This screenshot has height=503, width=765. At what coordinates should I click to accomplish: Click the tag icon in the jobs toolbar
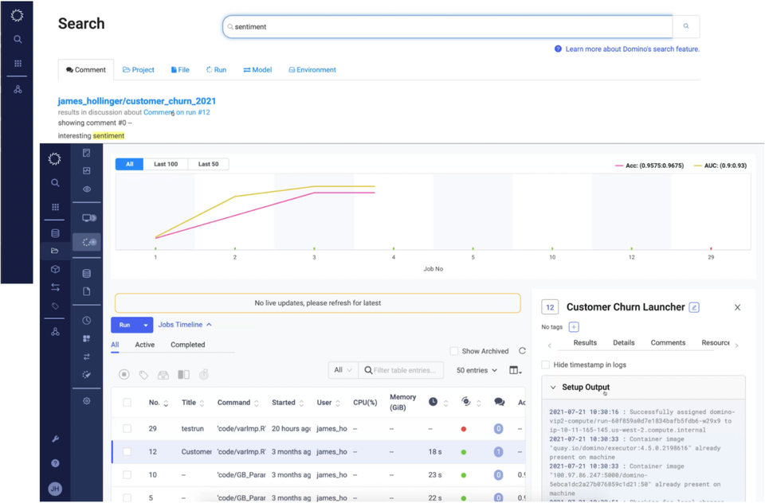(143, 374)
